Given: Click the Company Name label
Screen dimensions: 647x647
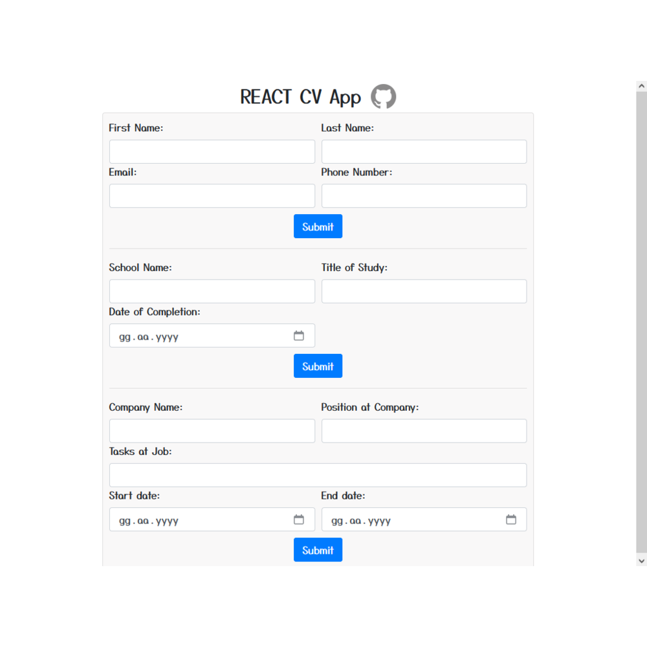Looking at the screenshot, I should coord(146,407).
